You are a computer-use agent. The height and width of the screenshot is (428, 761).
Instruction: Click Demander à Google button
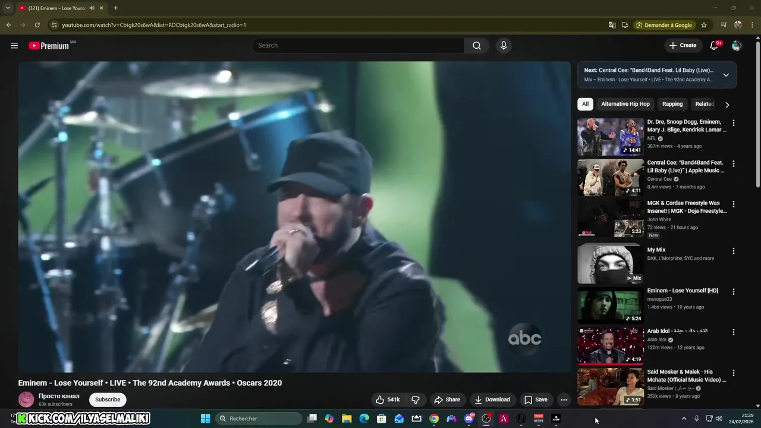click(663, 25)
